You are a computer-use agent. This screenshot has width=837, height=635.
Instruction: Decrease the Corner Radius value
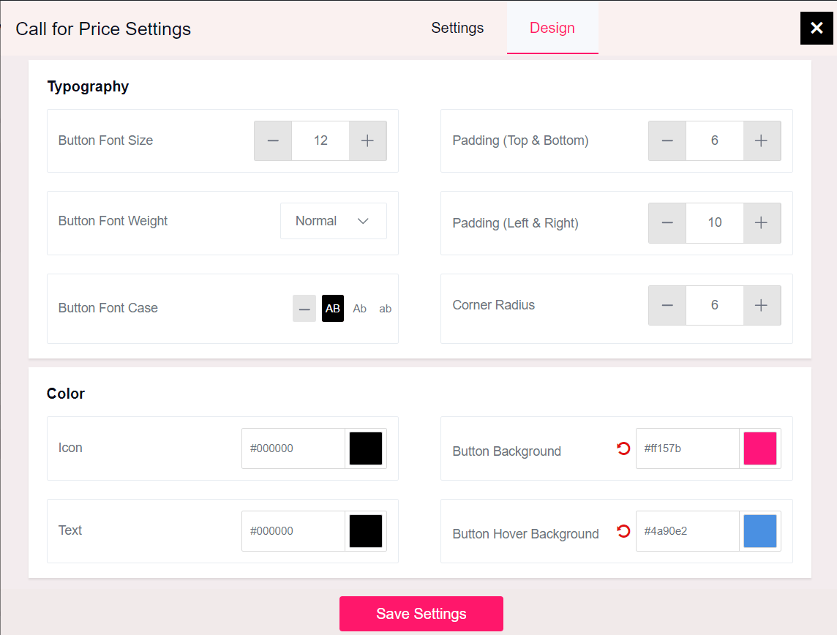pos(667,305)
